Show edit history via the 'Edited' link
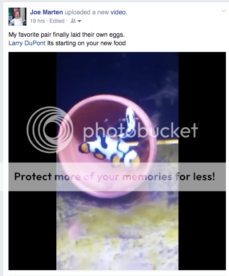The image size is (229, 276). [57, 21]
